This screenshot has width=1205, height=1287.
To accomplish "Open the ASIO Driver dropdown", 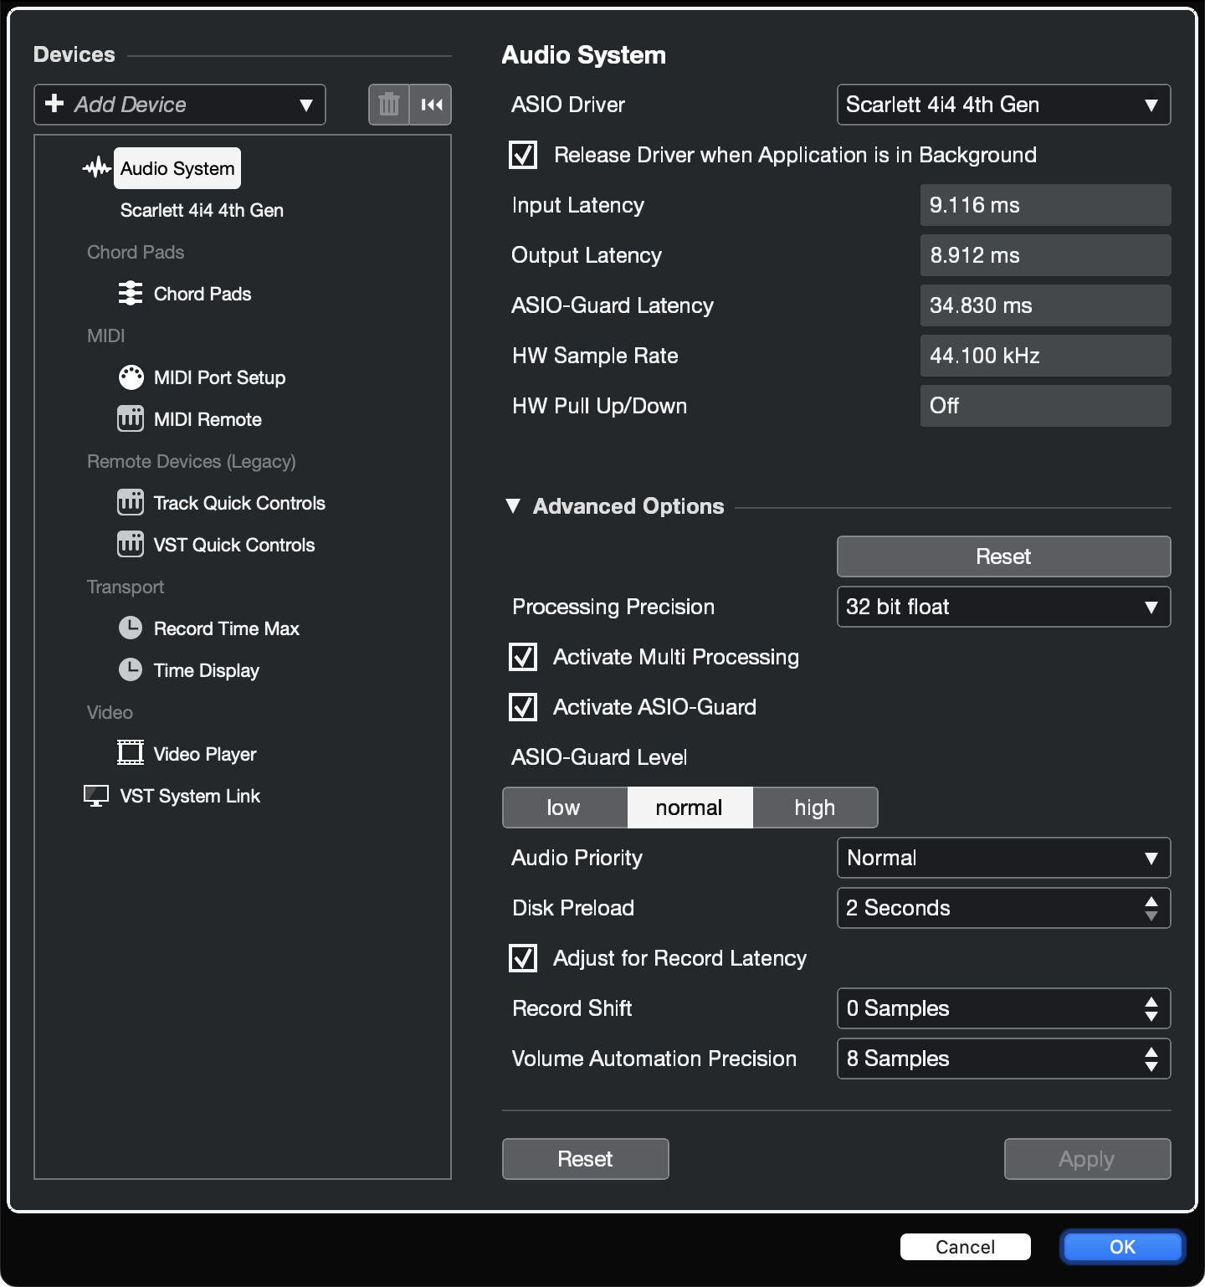I will tap(1002, 105).
